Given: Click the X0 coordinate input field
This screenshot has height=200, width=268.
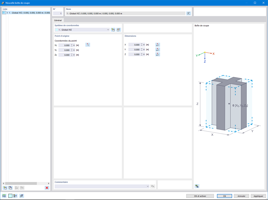Looking at the screenshot, I should pos(64,45).
